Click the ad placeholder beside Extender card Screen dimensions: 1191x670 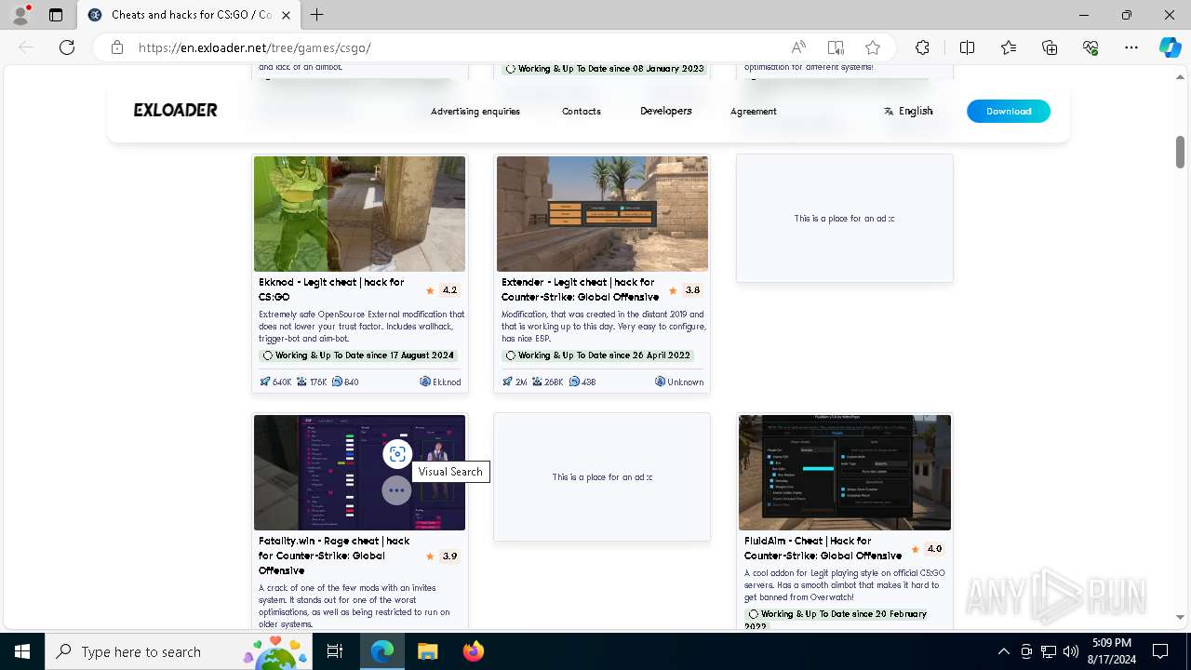(x=845, y=218)
